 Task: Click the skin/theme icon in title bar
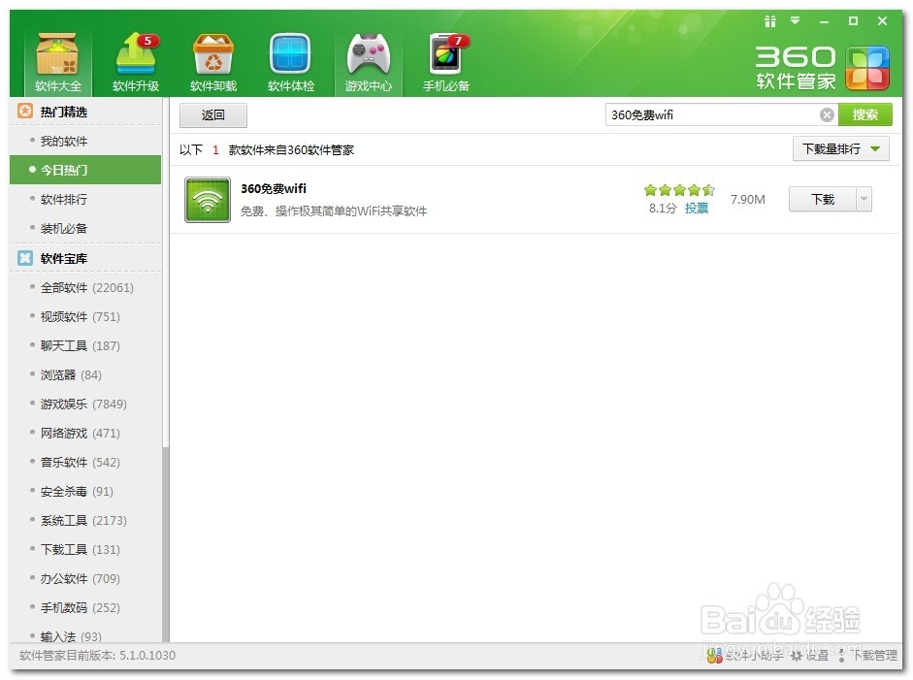click(x=769, y=21)
